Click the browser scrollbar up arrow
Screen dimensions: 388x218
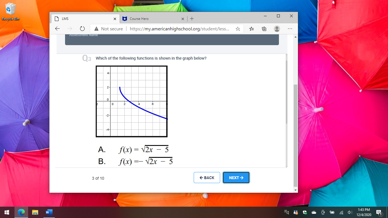[295, 37]
